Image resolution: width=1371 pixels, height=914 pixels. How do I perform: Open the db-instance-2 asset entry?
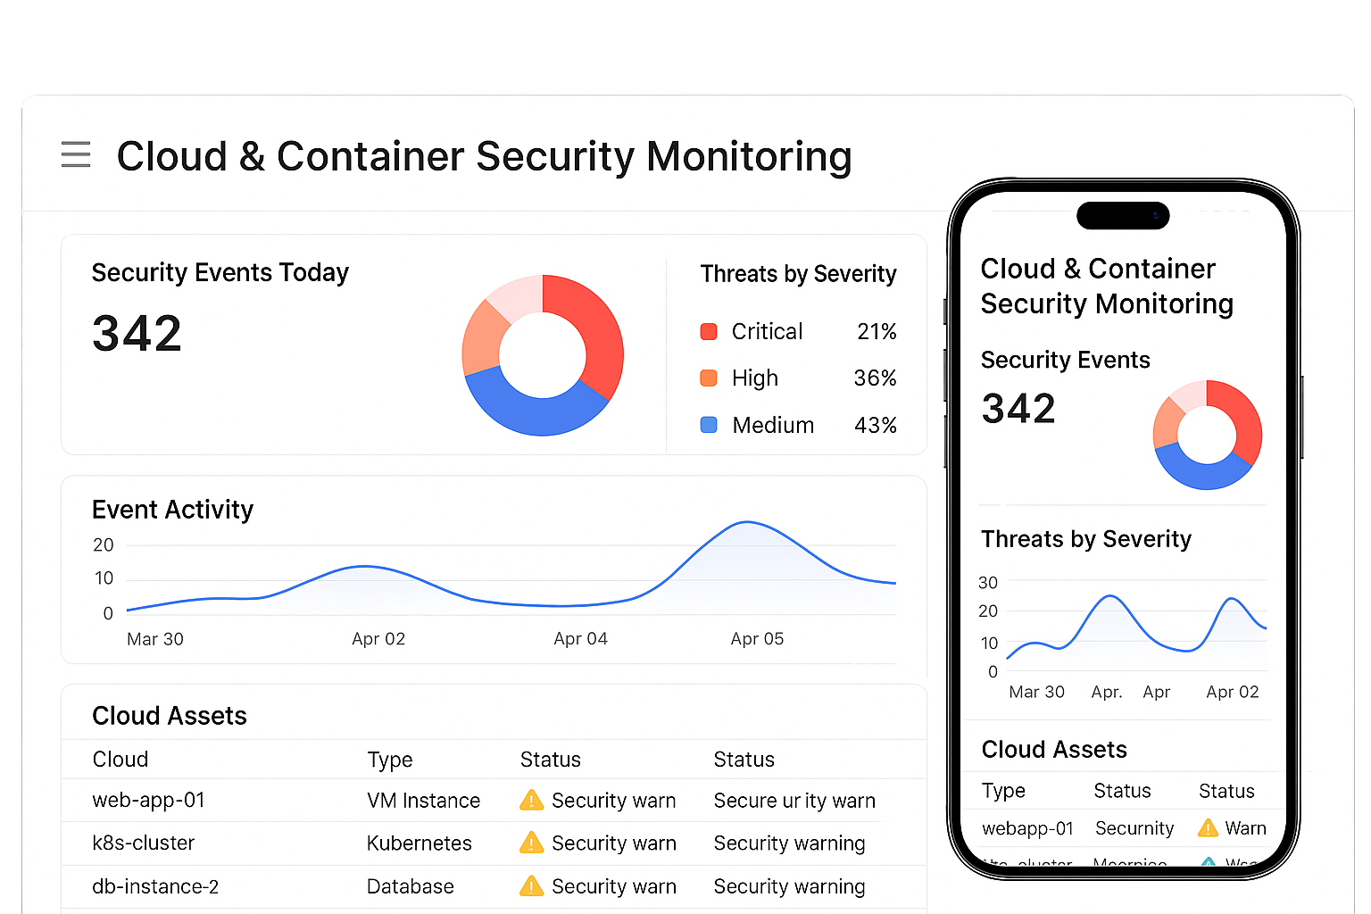pyautogui.click(x=155, y=886)
